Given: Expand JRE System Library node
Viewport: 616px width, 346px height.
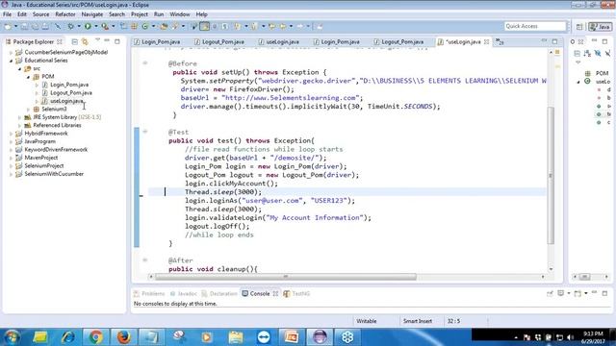Looking at the screenshot, I should pyautogui.click(x=19, y=117).
